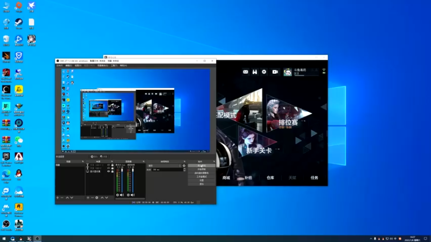Click the transition duration 300 ms field
The width and height of the screenshot is (431, 242).
[x=168, y=169]
